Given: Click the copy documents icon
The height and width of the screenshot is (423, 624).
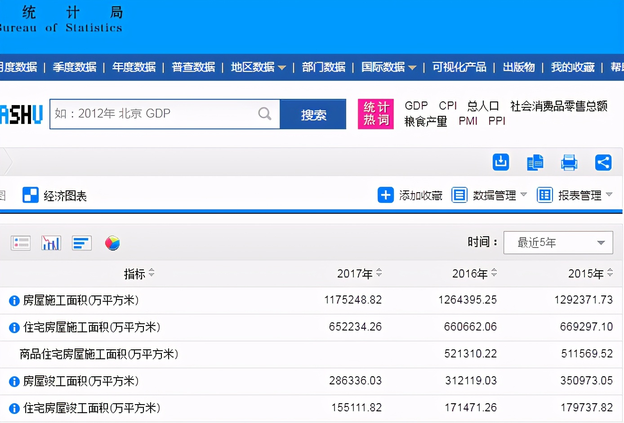Looking at the screenshot, I should [535, 162].
